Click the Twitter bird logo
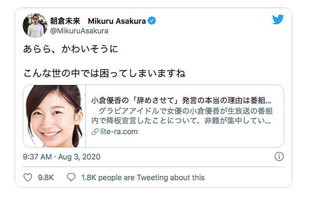This screenshot has width=309, height=204. pos(278,20)
